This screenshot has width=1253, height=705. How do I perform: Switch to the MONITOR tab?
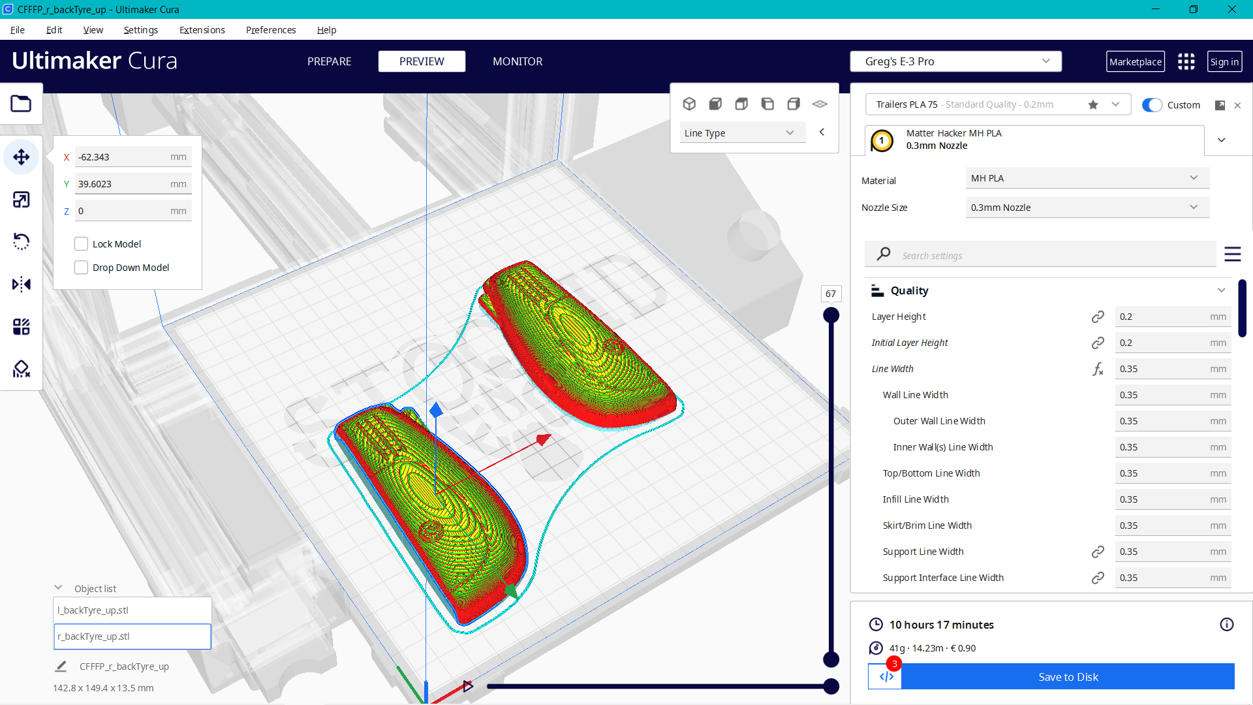[518, 61]
